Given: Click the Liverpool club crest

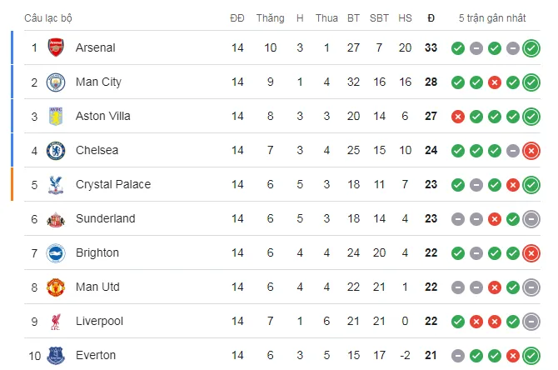Looking at the screenshot, I should 57,321.
